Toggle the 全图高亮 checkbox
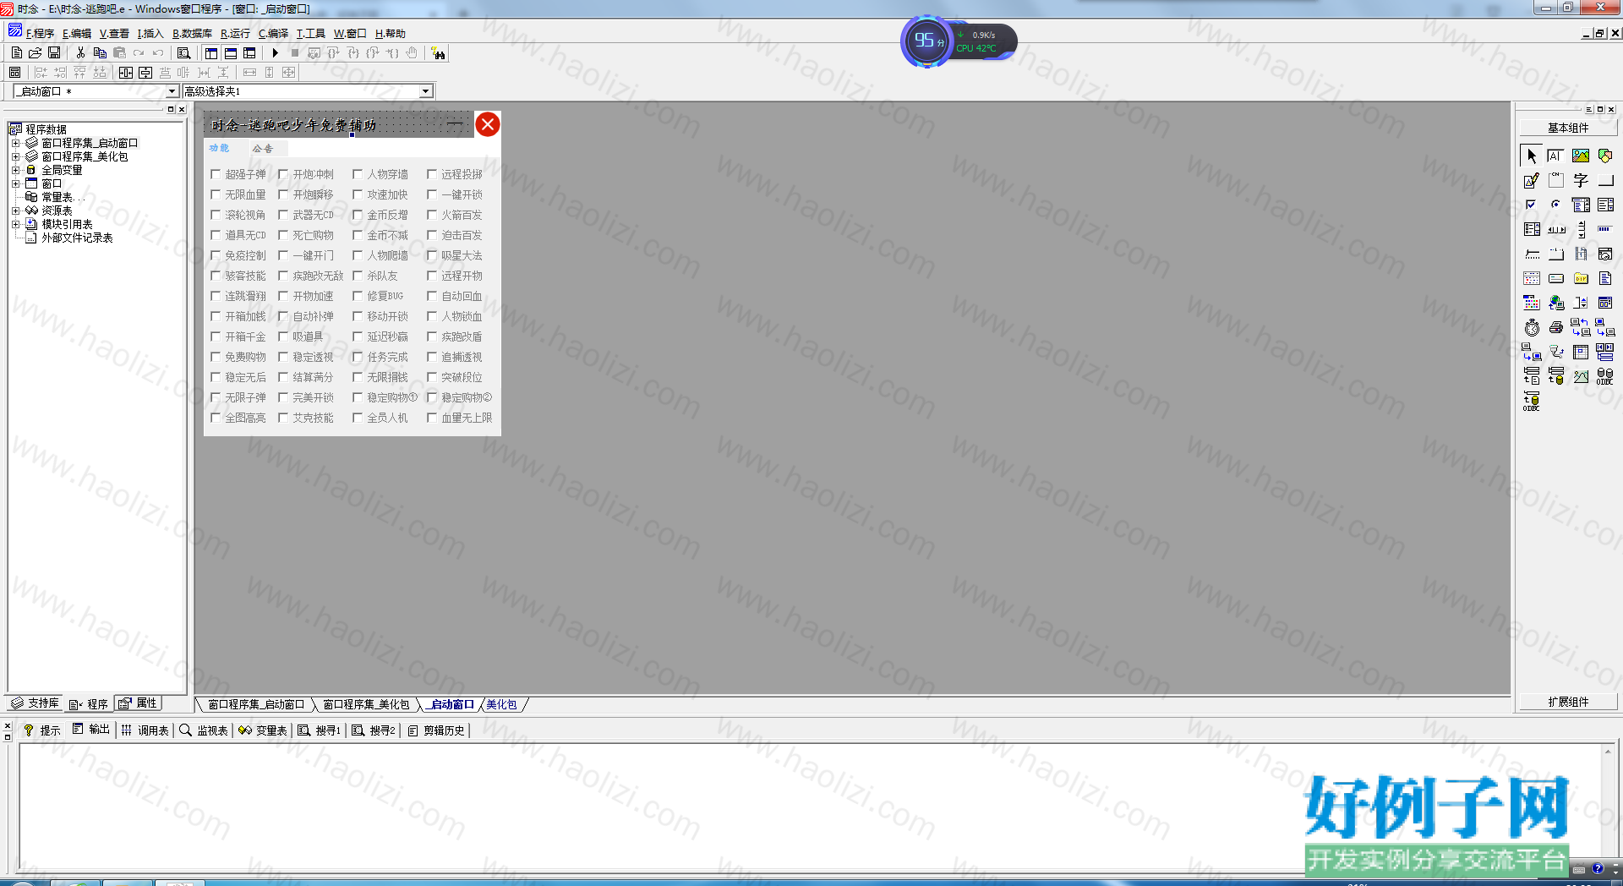 coord(216,418)
